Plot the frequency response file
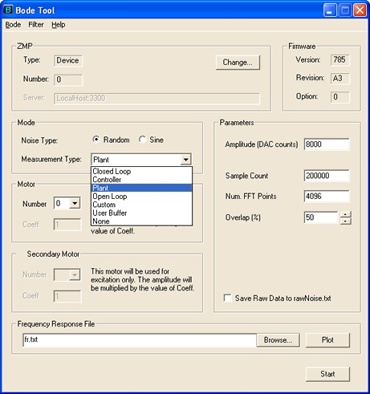Image resolution: width=370 pixels, height=394 pixels. pyautogui.click(x=327, y=340)
